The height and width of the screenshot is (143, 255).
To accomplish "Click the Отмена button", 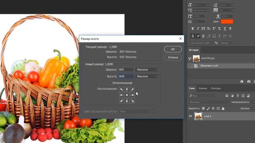I will 173,57.
